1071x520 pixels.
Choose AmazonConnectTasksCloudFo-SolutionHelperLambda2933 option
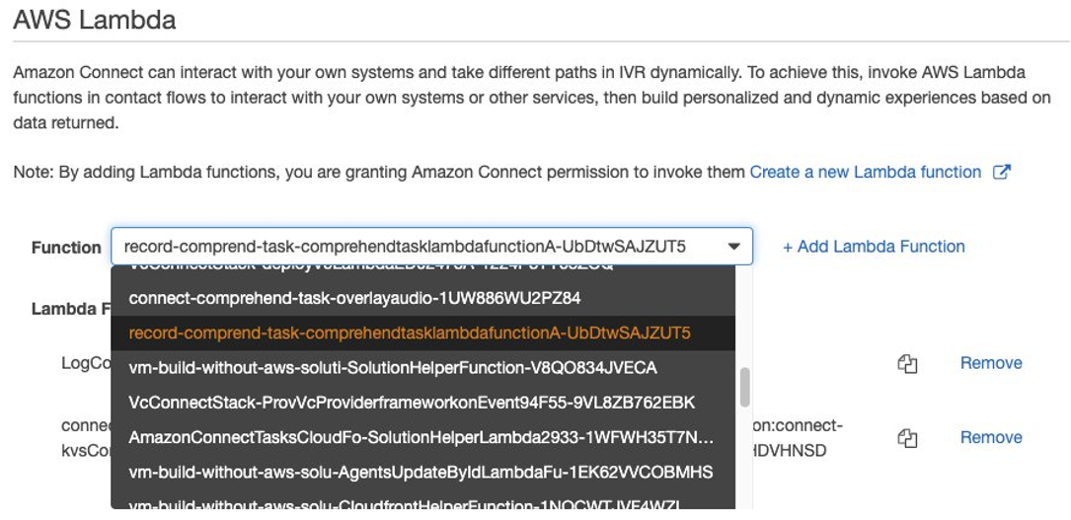[422, 437]
